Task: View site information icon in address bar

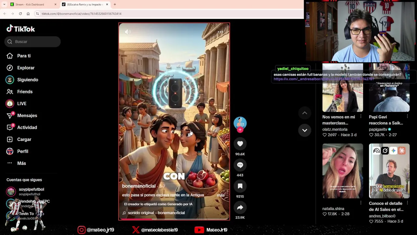Action: pyautogui.click(x=37, y=14)
